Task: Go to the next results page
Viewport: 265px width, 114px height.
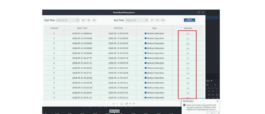Action: [x=130, y=104]
